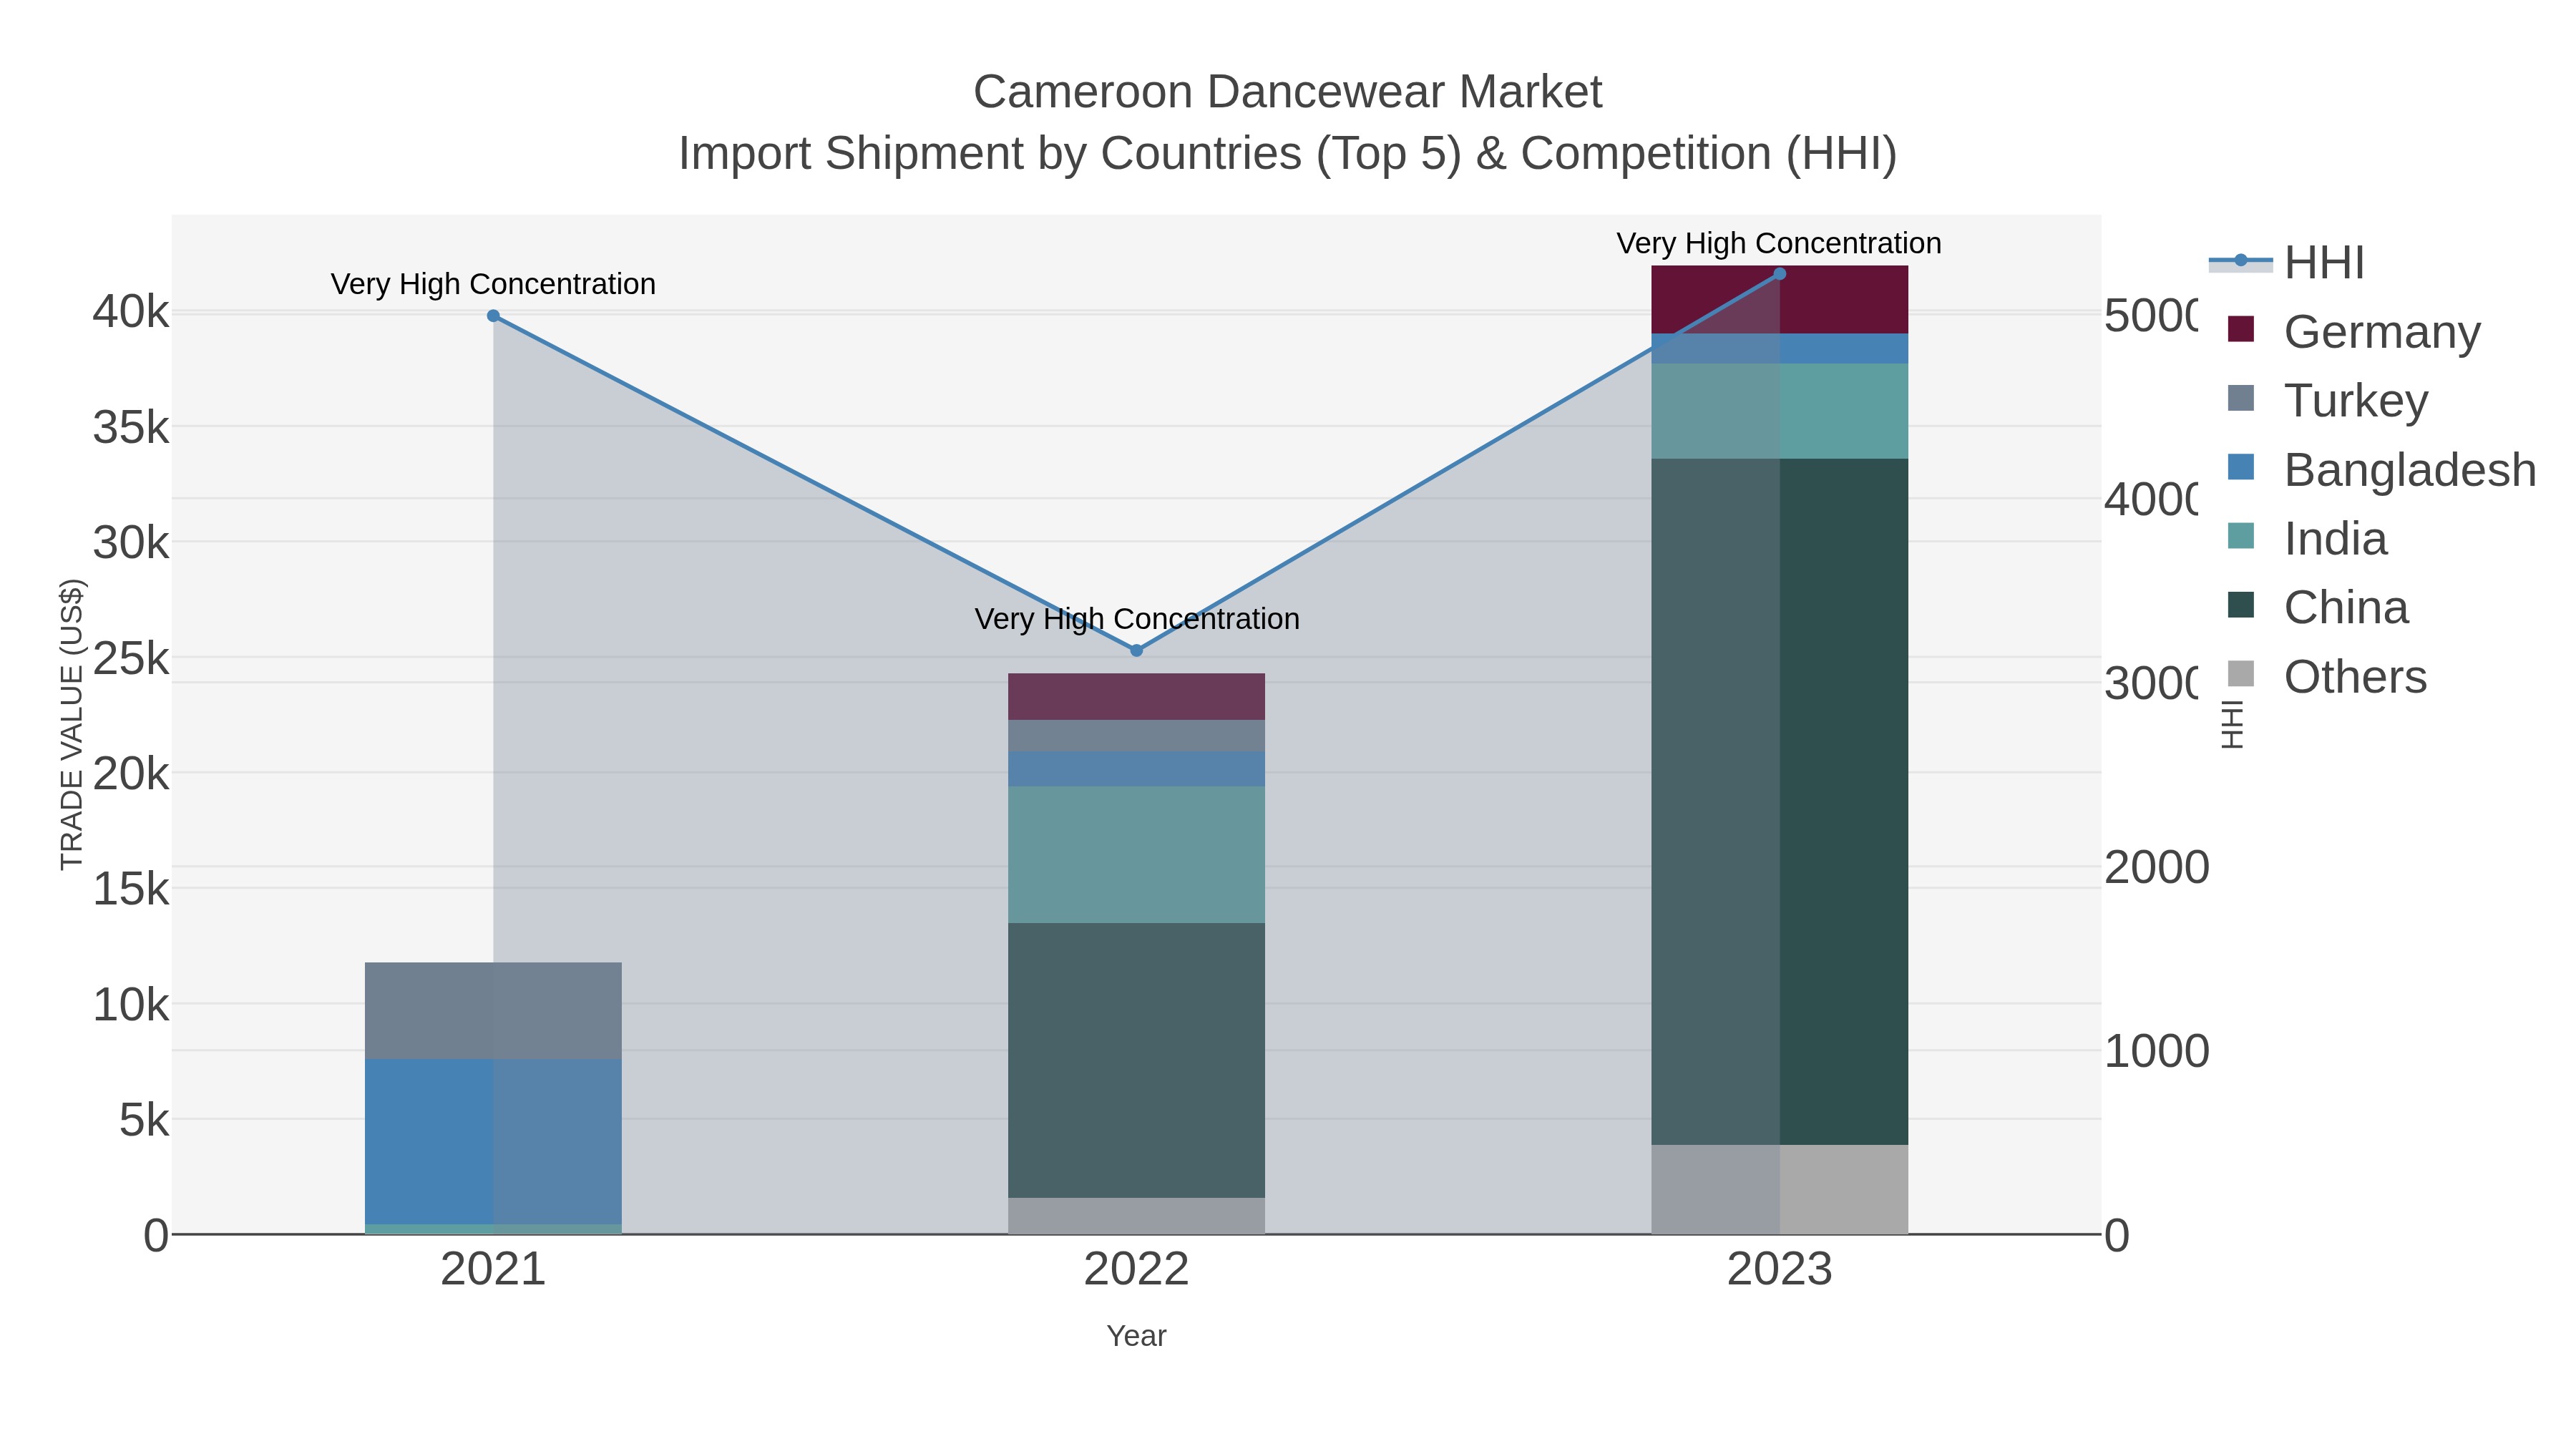Click the HHI line marker legend icon

tap(2240, 261)
